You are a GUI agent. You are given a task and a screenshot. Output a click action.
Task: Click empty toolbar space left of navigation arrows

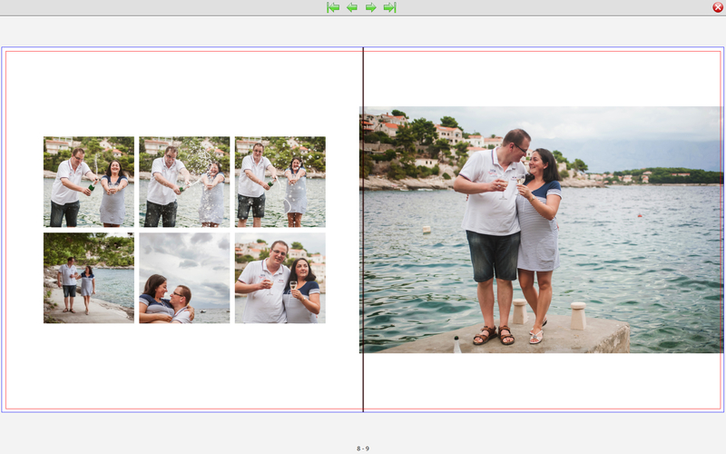coord(163,7)
